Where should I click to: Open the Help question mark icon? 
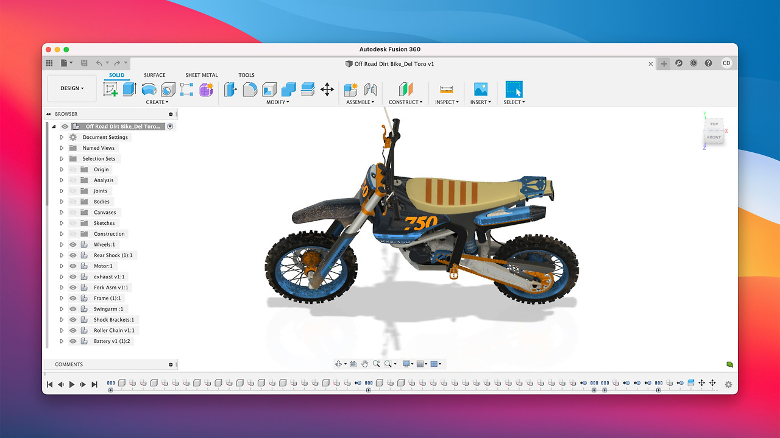[708, 63]
